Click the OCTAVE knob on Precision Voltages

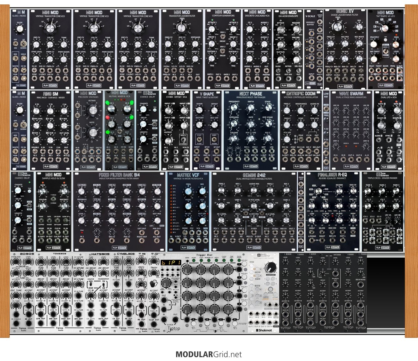pyautogui.click(x=92, y=110)
